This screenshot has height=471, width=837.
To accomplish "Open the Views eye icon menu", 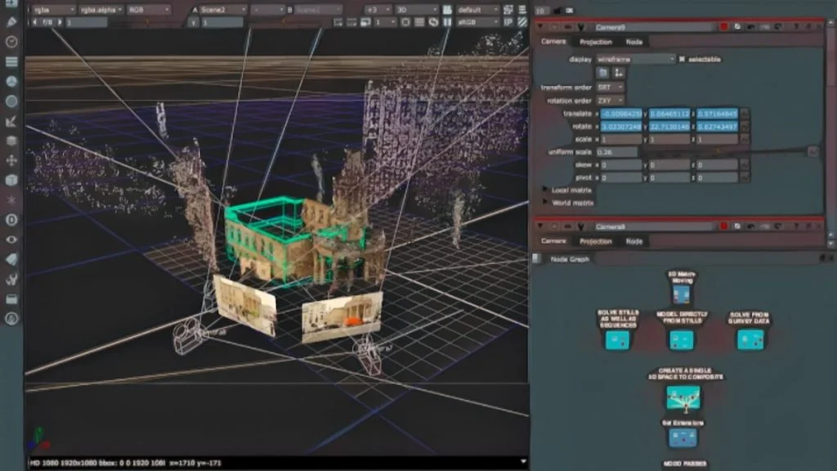I will click(12, 240).
